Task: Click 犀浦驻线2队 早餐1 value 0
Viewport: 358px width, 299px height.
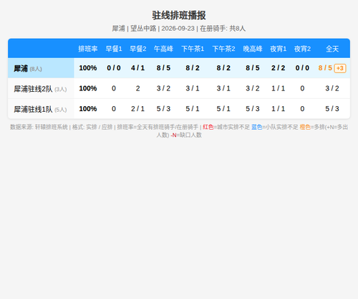Action: click(114, 88)
